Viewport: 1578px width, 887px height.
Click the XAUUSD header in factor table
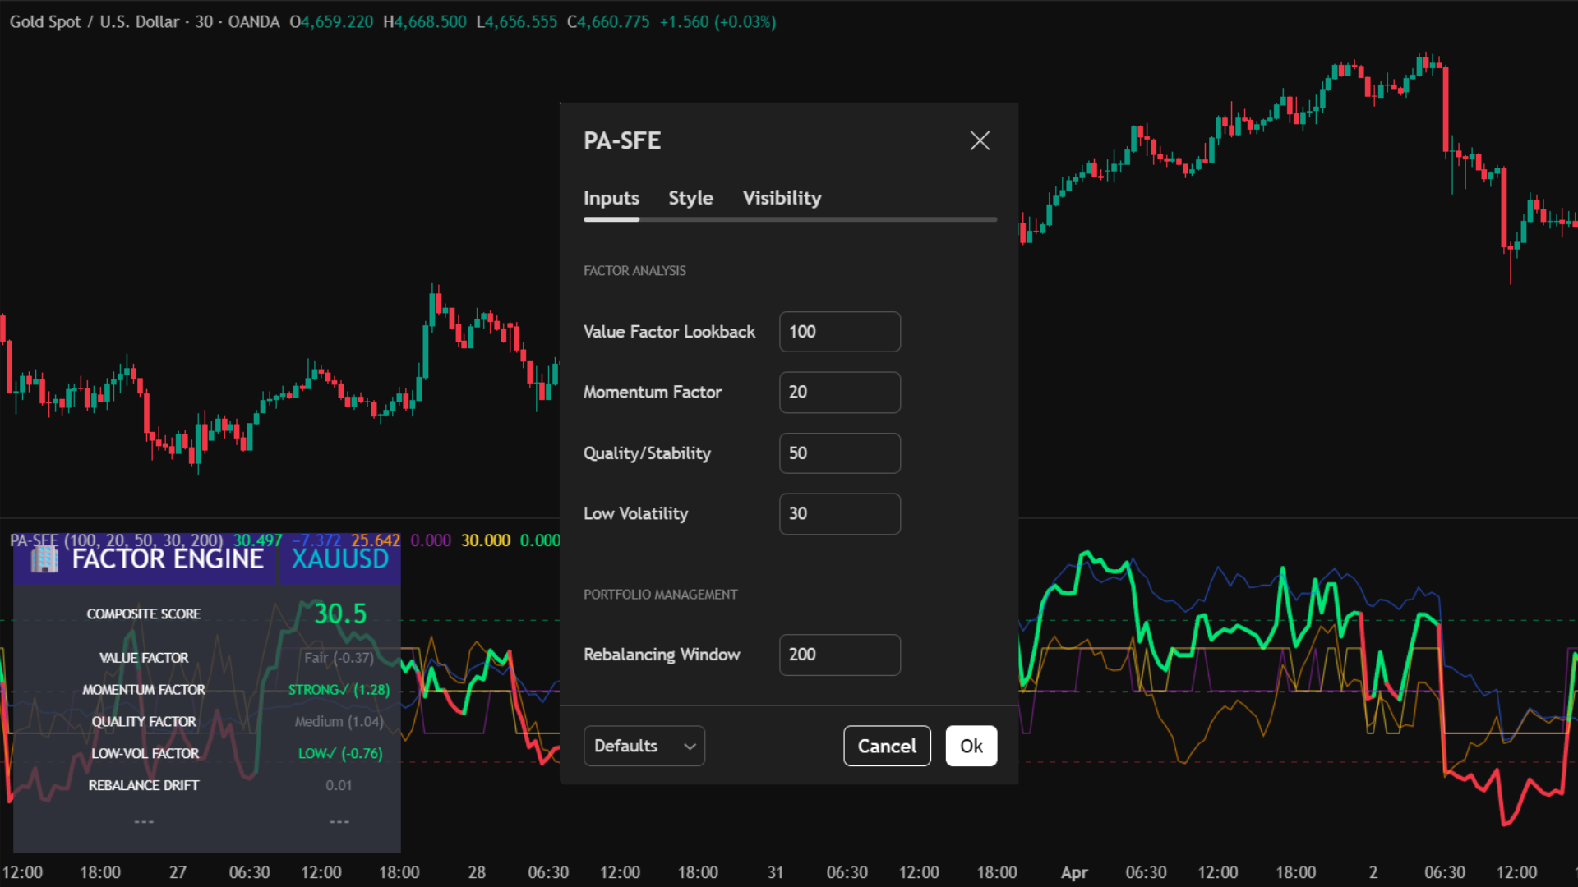tap(339, 560)
